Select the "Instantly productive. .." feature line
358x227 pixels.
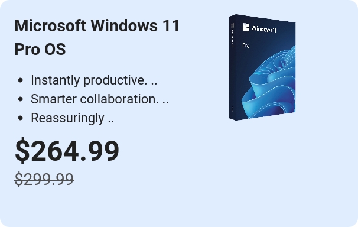click(94, 80)
